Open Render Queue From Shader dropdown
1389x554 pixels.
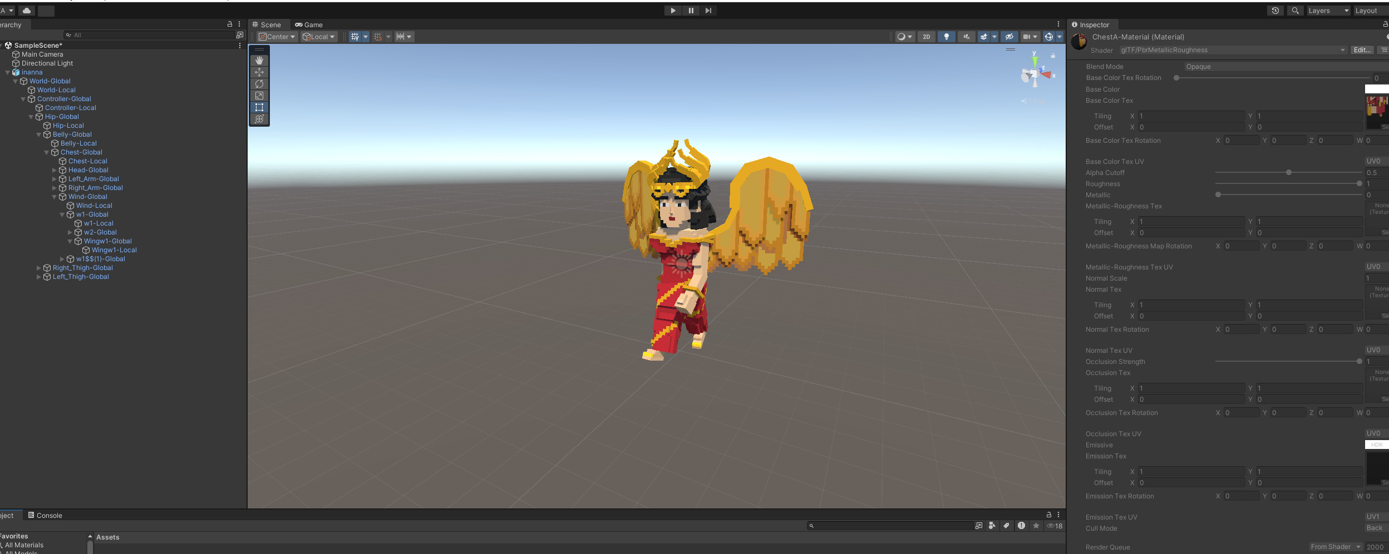point(1336,547)
